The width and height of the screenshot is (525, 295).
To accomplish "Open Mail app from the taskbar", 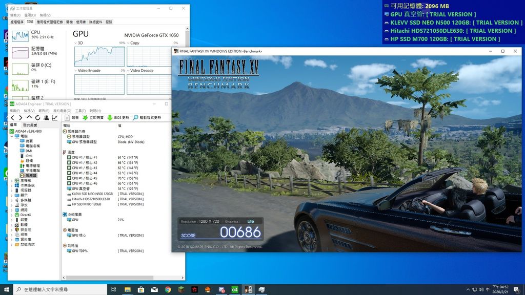I will point(154,290).
